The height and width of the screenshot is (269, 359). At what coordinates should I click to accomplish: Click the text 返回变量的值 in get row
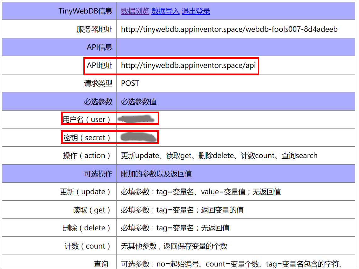click(x=222, y=210)
